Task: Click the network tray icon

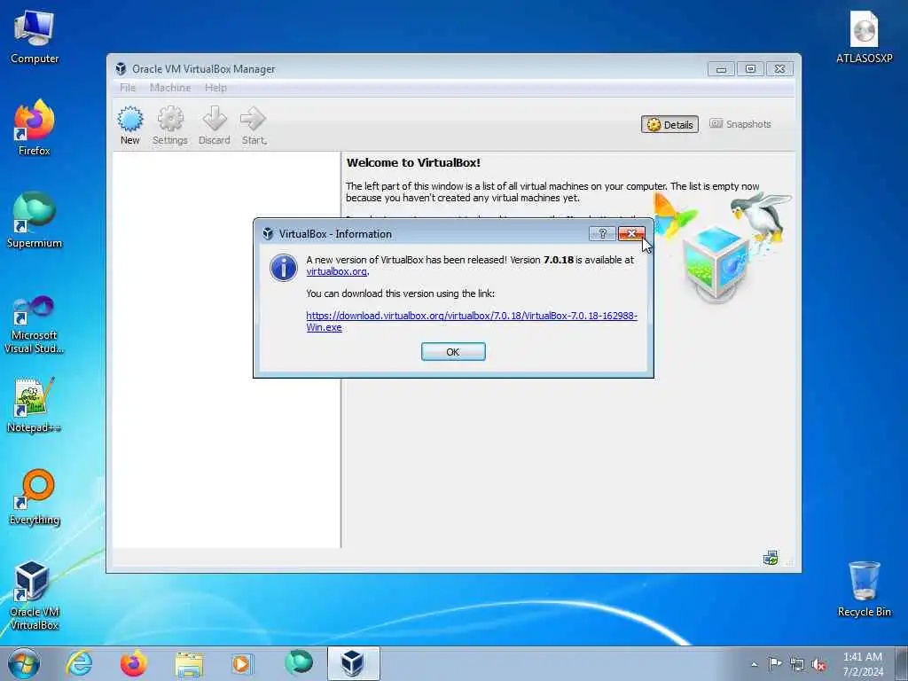Action: pyautogui.click(x=797, y=664)
